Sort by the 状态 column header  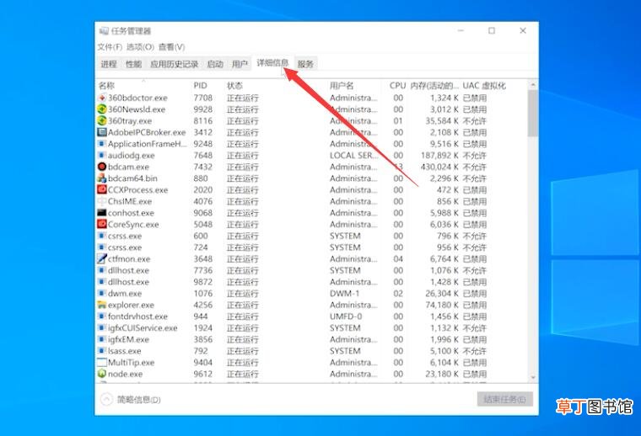[x=276, y=86]
